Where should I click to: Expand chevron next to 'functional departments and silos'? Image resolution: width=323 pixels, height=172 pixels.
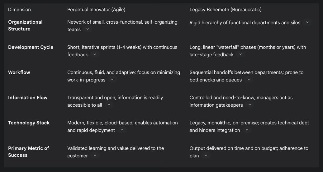point(307,22)
